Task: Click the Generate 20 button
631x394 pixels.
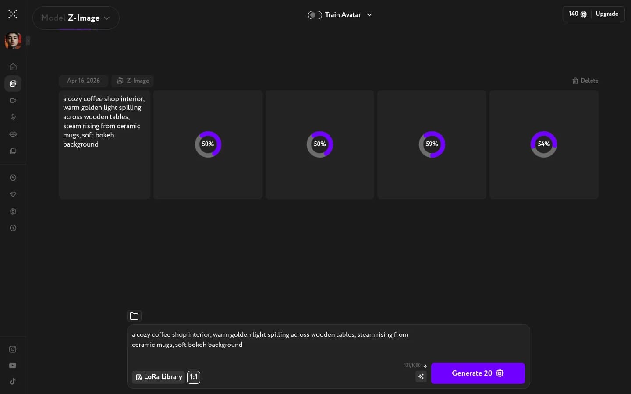Action: [x=478, y=373]
